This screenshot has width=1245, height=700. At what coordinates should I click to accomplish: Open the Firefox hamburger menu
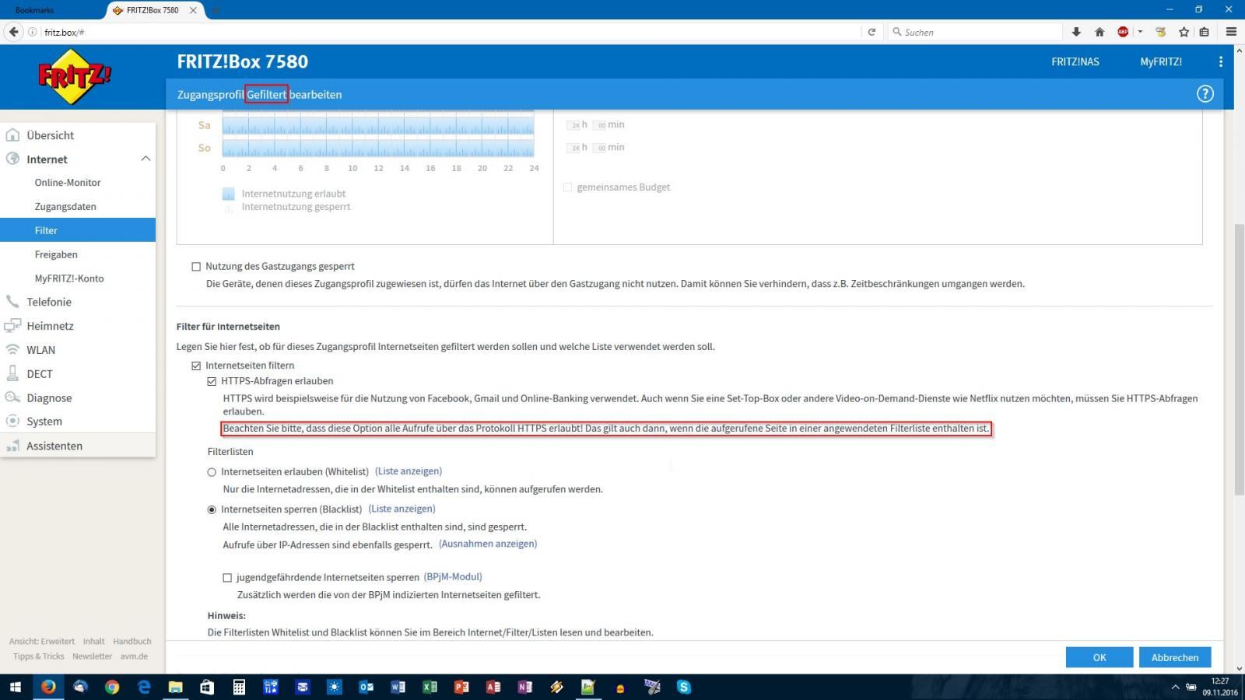click(x=1231, y=32)
